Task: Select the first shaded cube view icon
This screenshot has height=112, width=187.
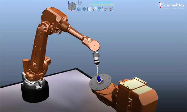Action: (x=79, y=9)
